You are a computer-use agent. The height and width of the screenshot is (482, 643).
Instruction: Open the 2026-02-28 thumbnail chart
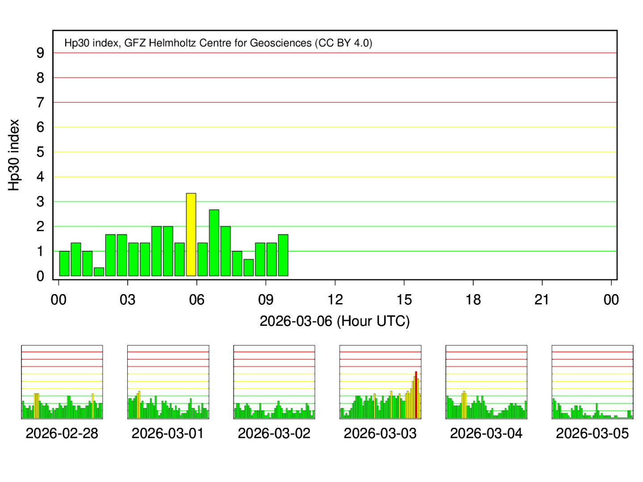62,382
